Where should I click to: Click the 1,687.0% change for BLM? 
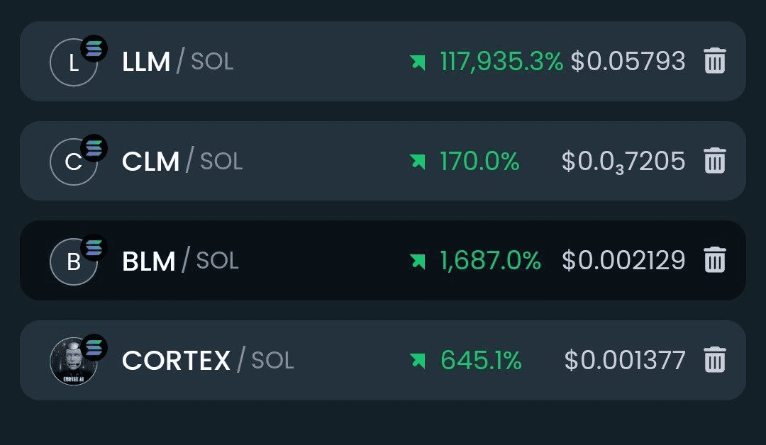click(x=491, y=261)
